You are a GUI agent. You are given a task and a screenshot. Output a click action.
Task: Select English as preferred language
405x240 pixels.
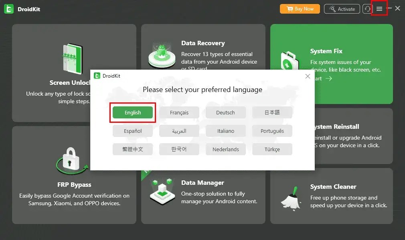[132, 112]
